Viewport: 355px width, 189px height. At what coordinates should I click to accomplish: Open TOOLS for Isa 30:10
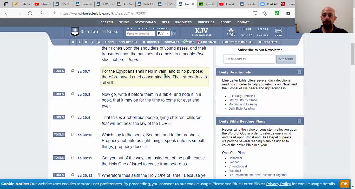[59, 134]
